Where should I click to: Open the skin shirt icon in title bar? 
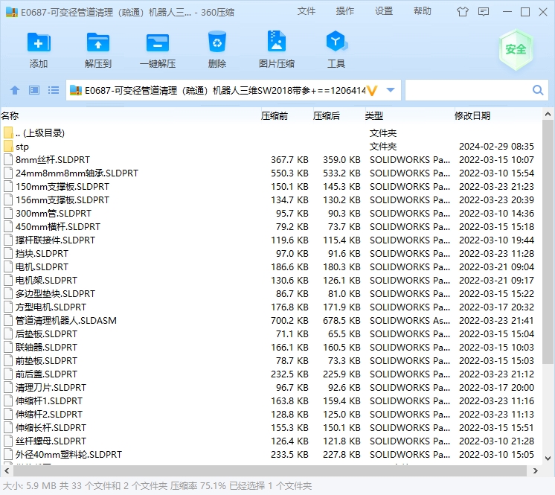point(462,12)
